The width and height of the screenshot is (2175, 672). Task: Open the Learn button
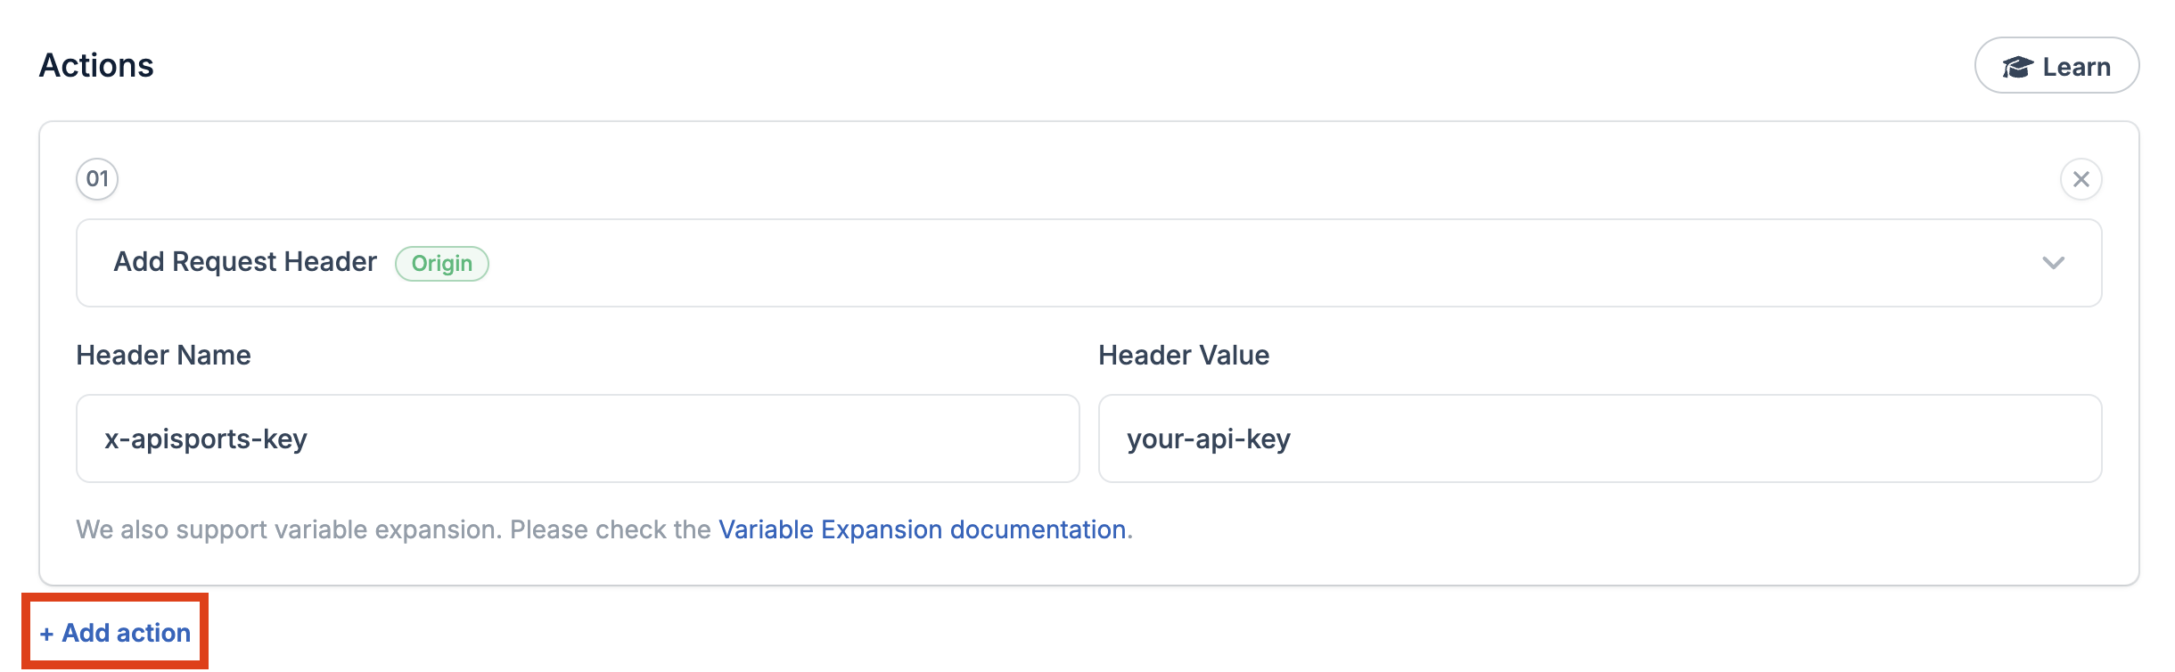[x=2057, y=65]
